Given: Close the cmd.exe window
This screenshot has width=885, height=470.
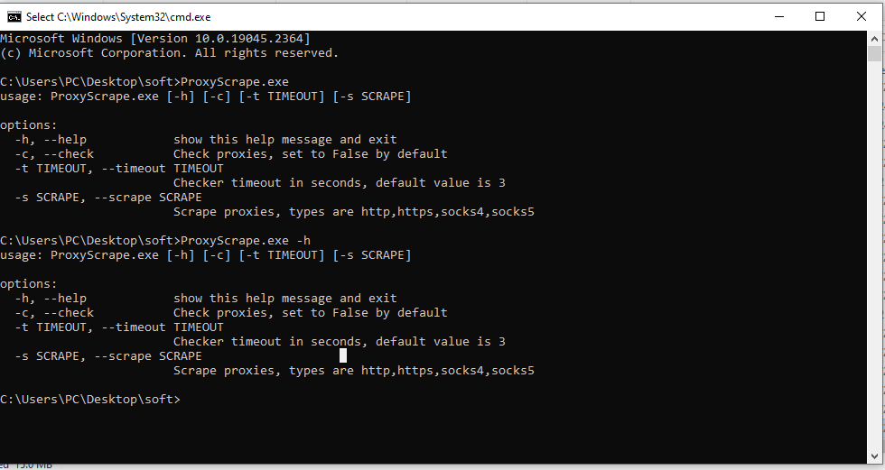Looking at the screenshot, I should tap(862, 16).
